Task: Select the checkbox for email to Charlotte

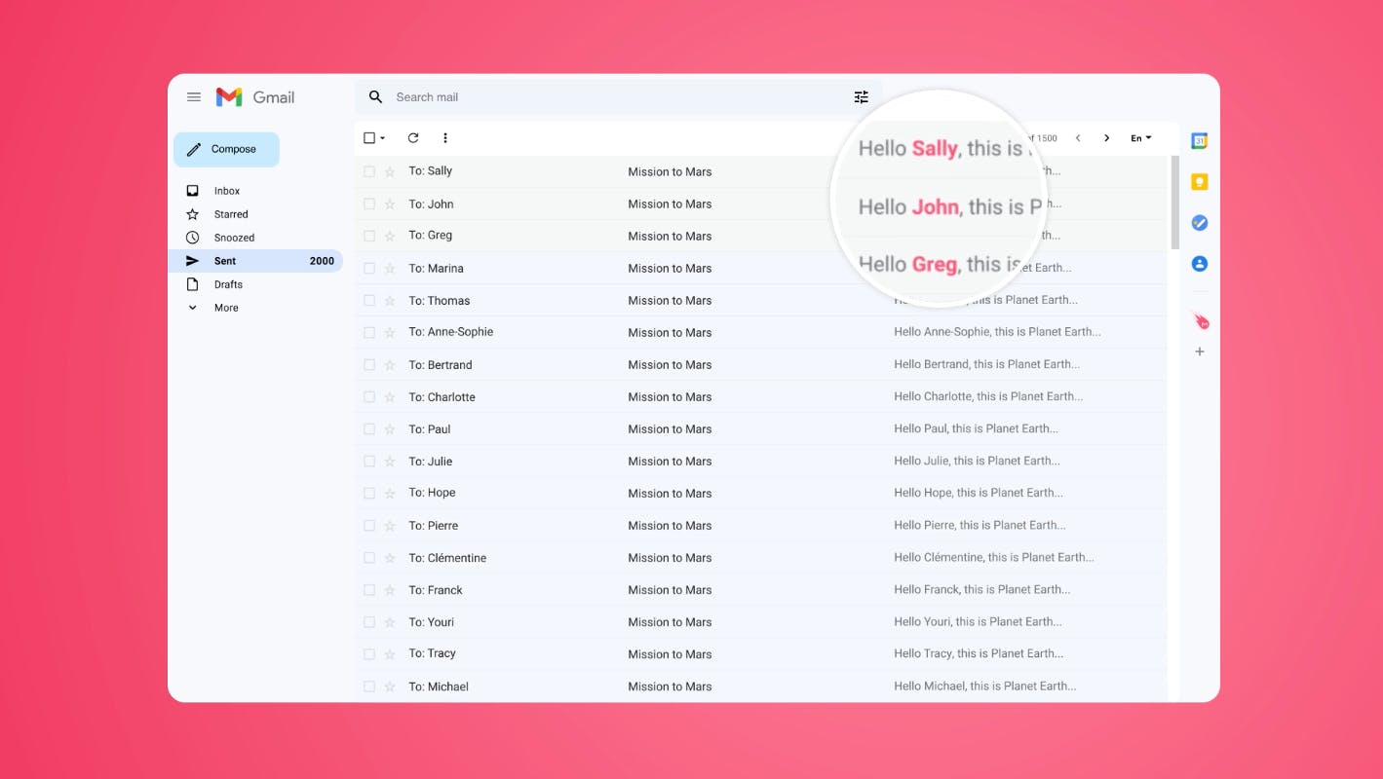Action: point(369,396)
